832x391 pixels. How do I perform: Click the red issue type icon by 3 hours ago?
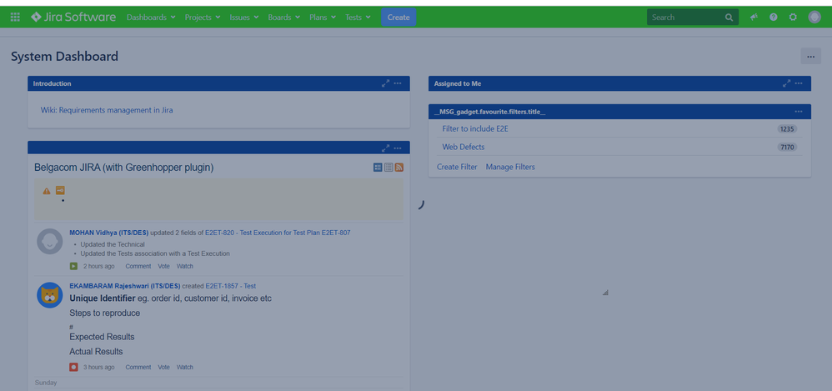point(73,367)
